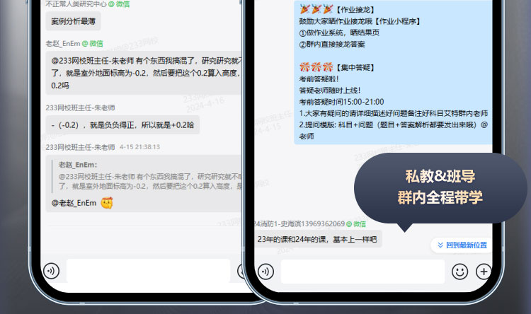The width and height of the screenshot is (531, 314).
Task: Click the blue 作业接龙 announcement message
Action: click(393, 71)
